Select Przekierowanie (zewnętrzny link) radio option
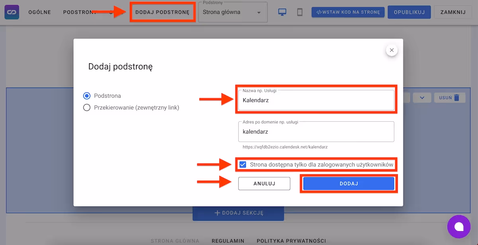 click(x=87, y=107)
